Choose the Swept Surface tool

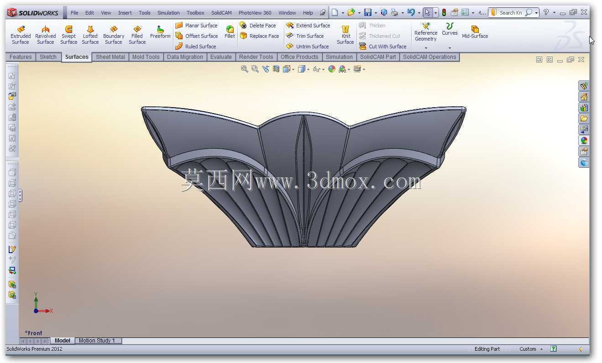(68, 35)
